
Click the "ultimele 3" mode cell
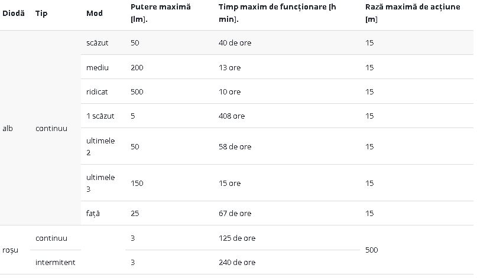coord(100,183)
